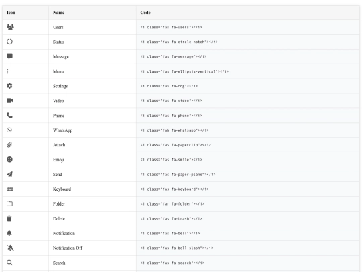The height and width of the screenshot is (272, 362).
Task: Click the fa-cog code snippet
Action: pos(169,86)
